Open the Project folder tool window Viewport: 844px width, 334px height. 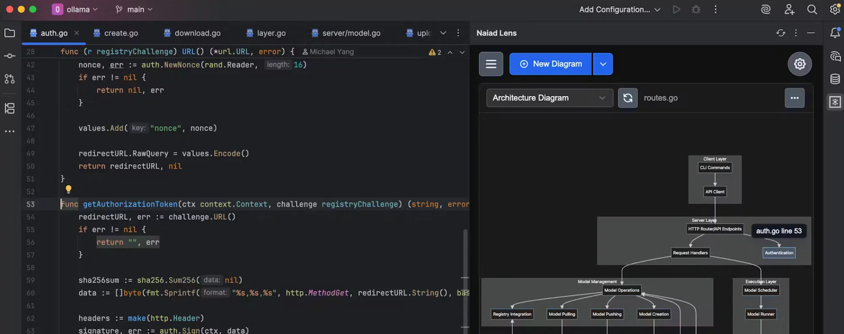[10, 33]
